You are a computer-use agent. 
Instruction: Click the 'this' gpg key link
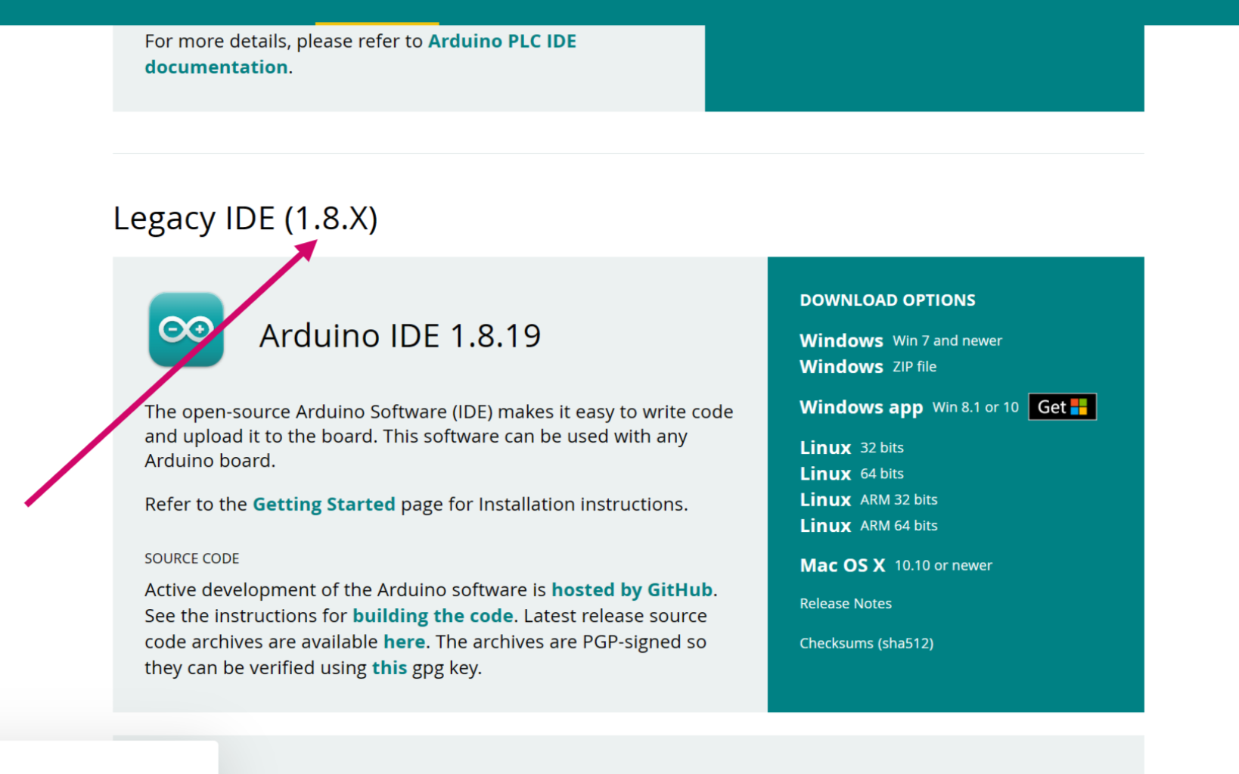click(389, 667)
